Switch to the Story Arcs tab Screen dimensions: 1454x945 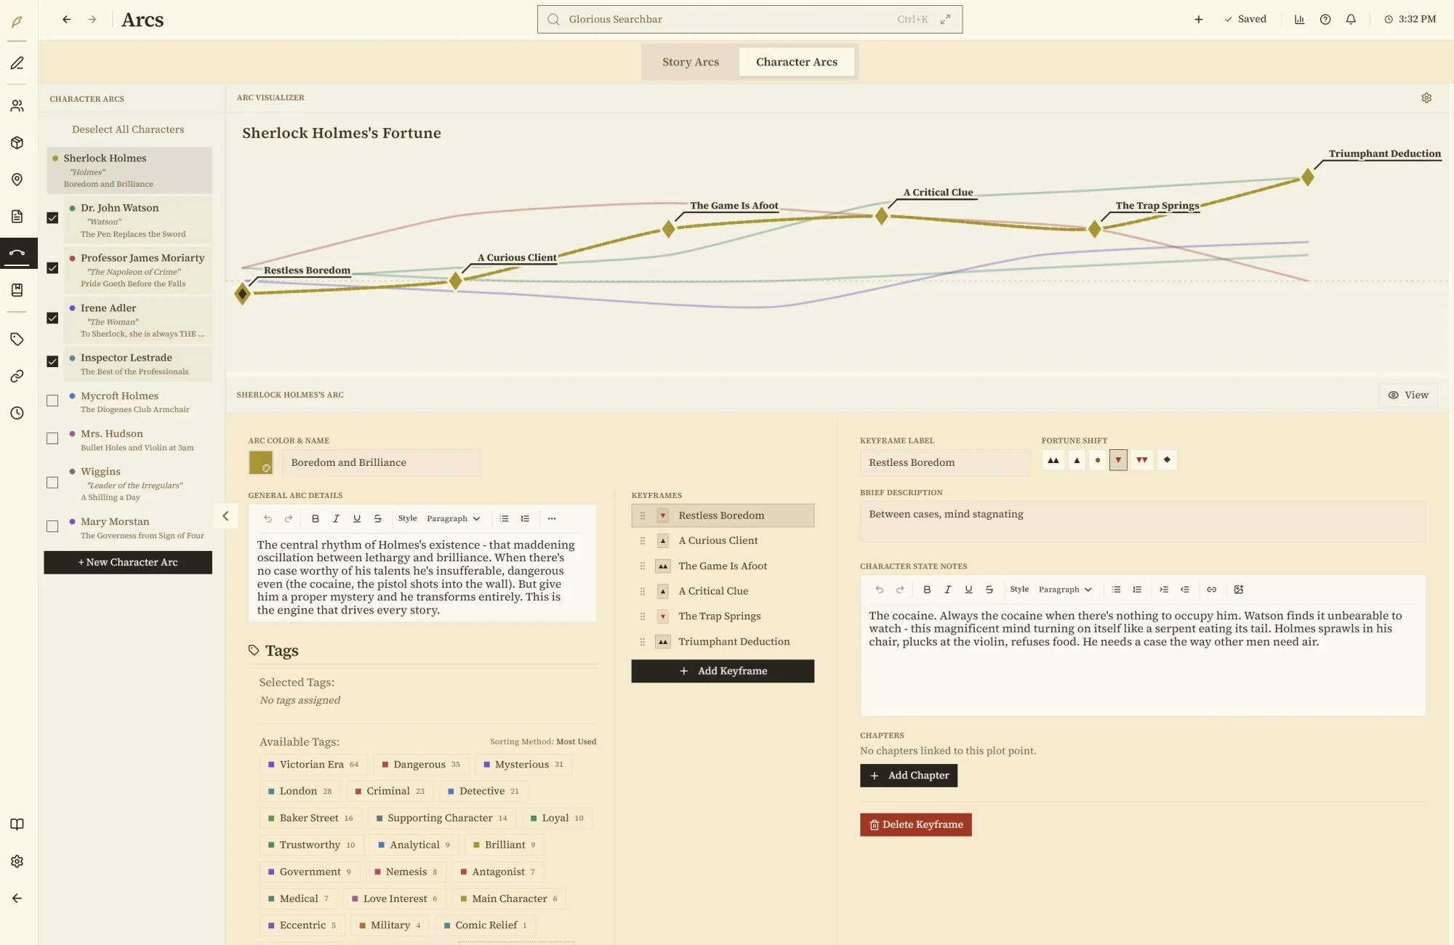pos(691,62)
